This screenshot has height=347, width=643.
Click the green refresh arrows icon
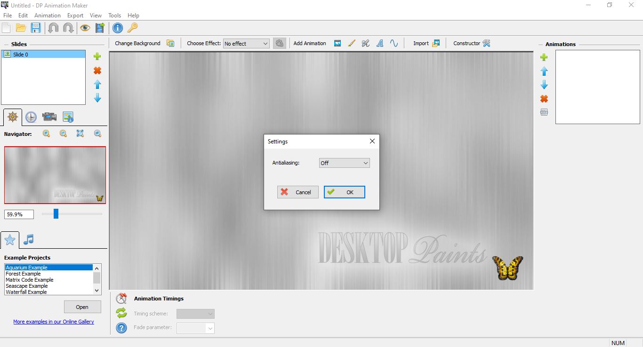[x=121, y=313]
